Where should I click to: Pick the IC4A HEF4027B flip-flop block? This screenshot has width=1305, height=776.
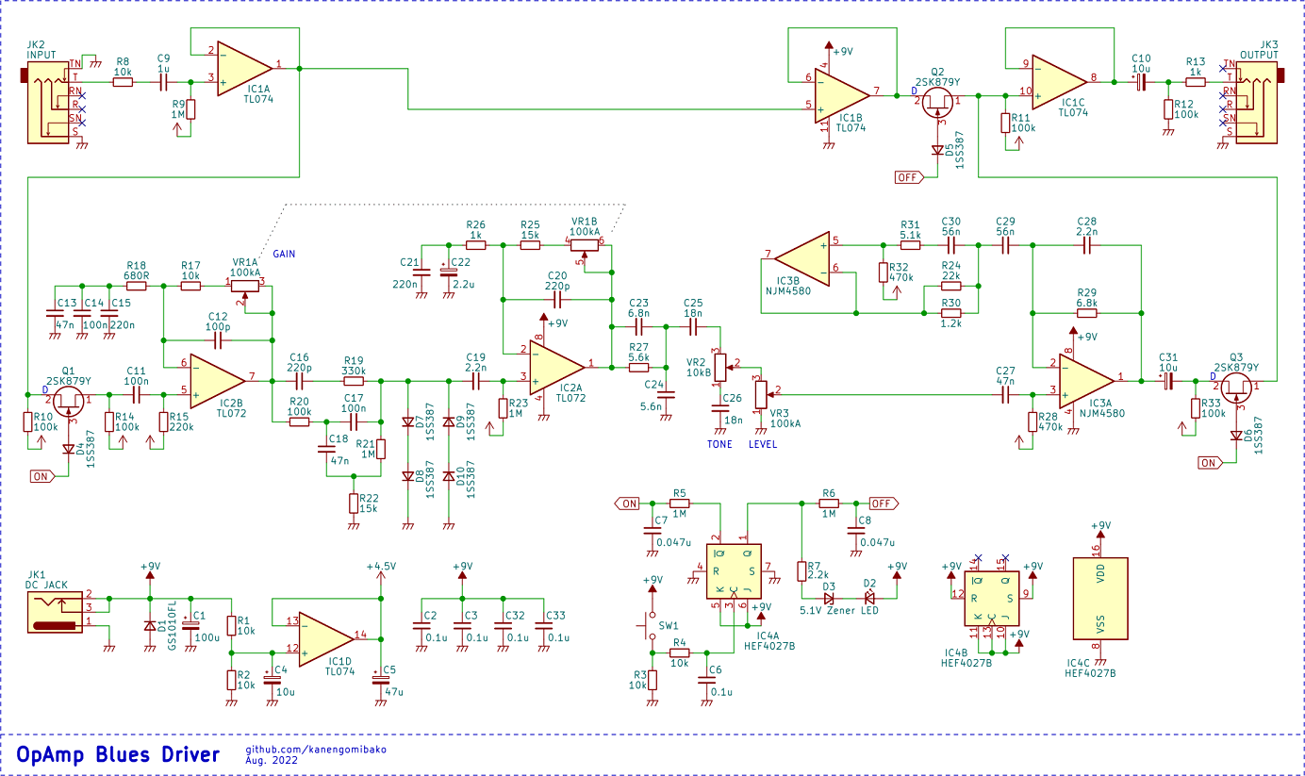pyautogui.click(x=734, y=571)
